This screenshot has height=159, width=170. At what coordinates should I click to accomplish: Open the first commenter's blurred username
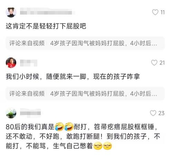tap(47, 11)
